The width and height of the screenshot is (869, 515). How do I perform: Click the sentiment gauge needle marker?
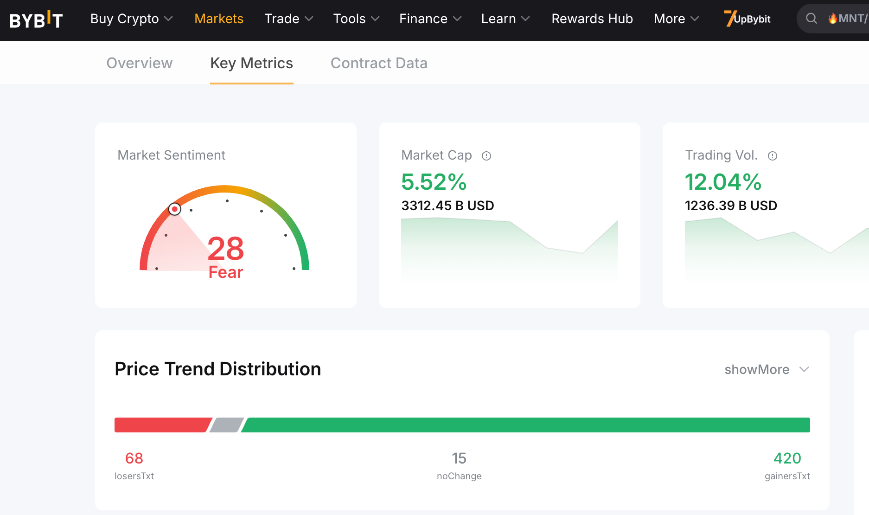pyautogui.click(x=175, y=209)
